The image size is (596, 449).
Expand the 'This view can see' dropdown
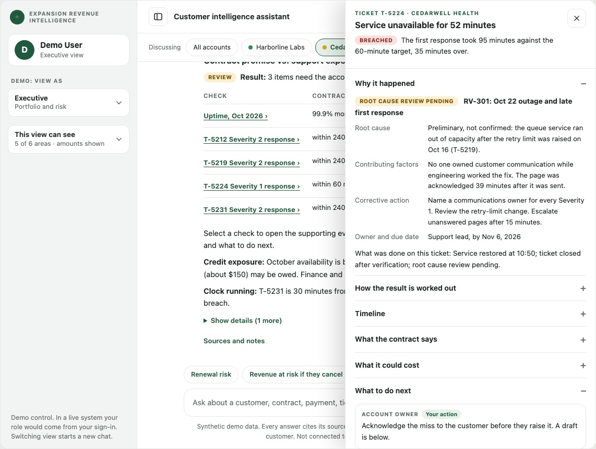click(x=68, y=139)
